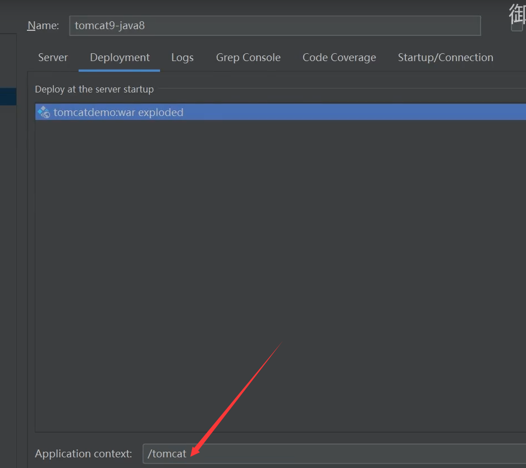Click the war exploded artifact icon
The width and height of the screenshot is (526, 468).
coord(44,112)
